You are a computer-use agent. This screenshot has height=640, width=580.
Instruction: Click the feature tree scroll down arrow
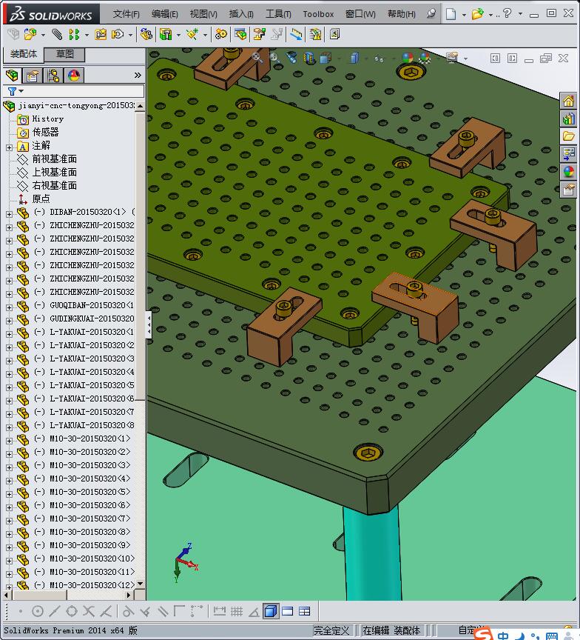click(141, 584)
